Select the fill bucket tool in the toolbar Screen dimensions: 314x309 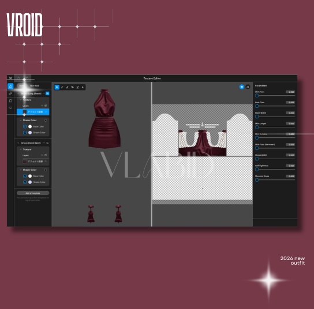[x=83, y=87]
